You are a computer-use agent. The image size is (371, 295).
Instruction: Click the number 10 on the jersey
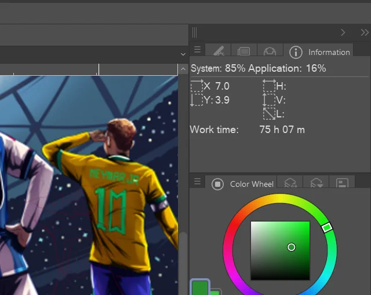(111, 210)
